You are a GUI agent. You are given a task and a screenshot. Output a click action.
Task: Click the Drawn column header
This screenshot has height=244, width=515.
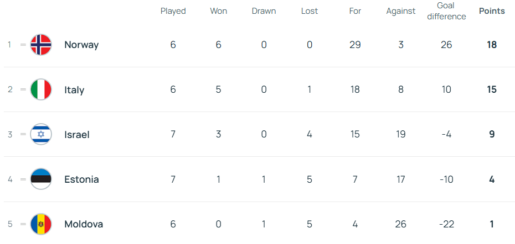264,11
